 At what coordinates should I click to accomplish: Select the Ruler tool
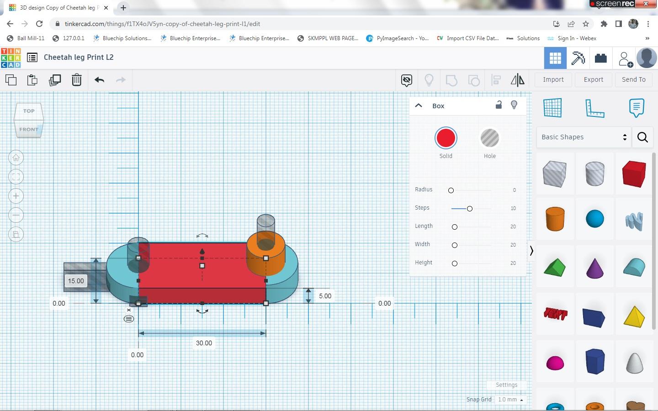(594, 108)
